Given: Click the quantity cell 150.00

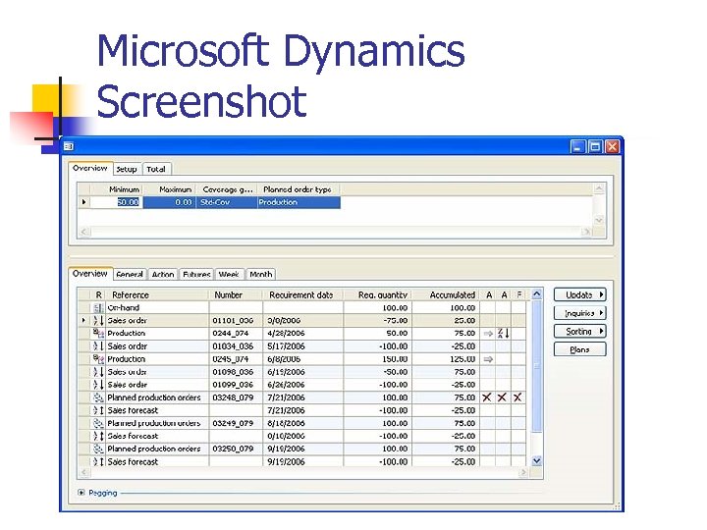Looking at the screenshot, I should [x=377, y=359].
